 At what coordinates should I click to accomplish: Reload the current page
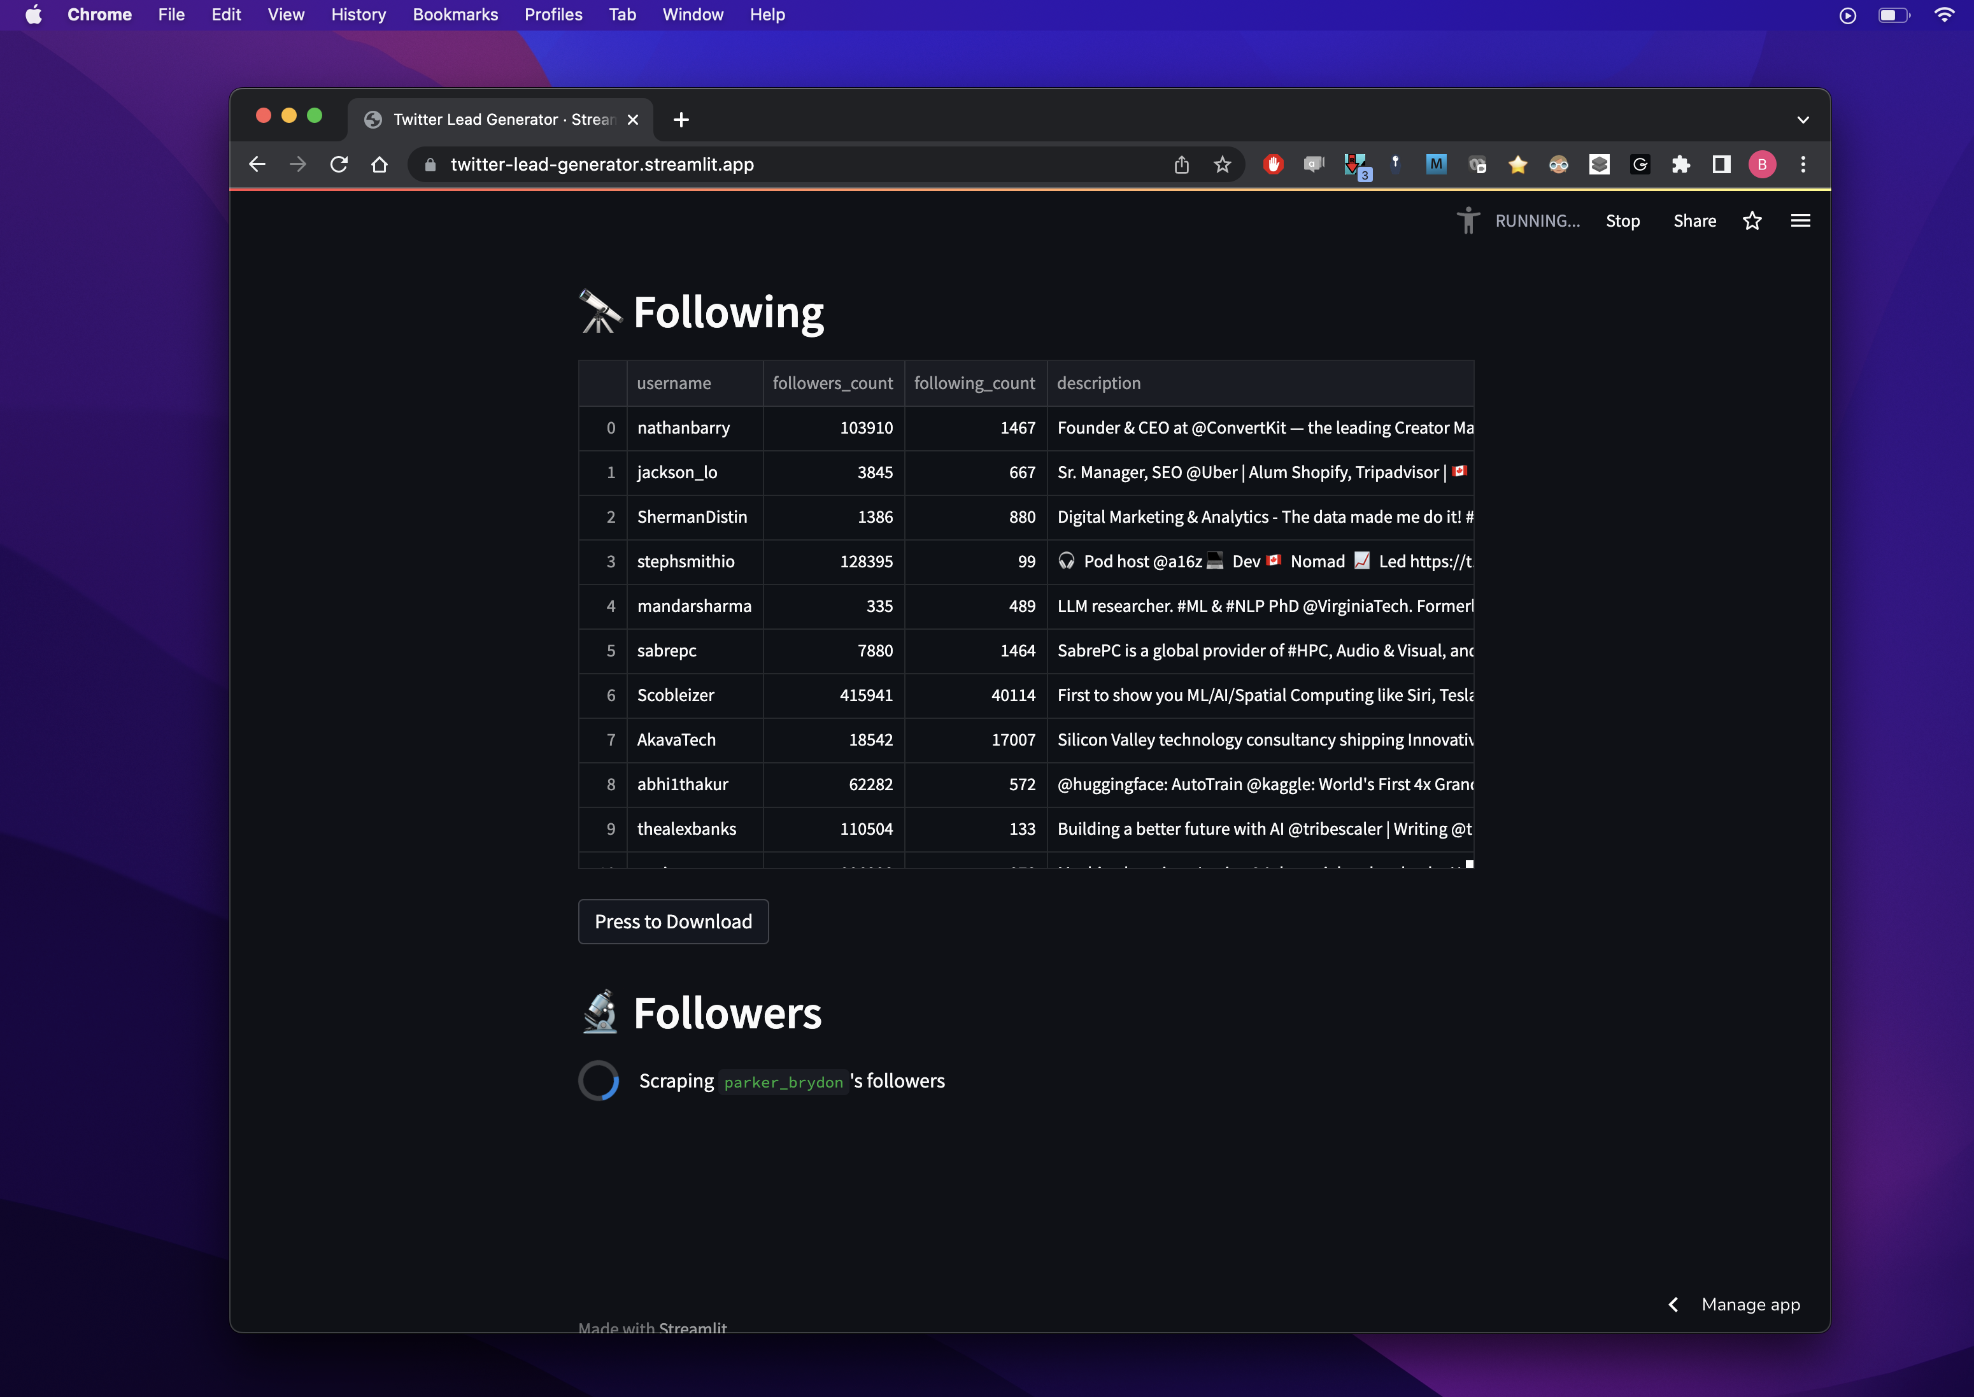[x=339, y=164]
